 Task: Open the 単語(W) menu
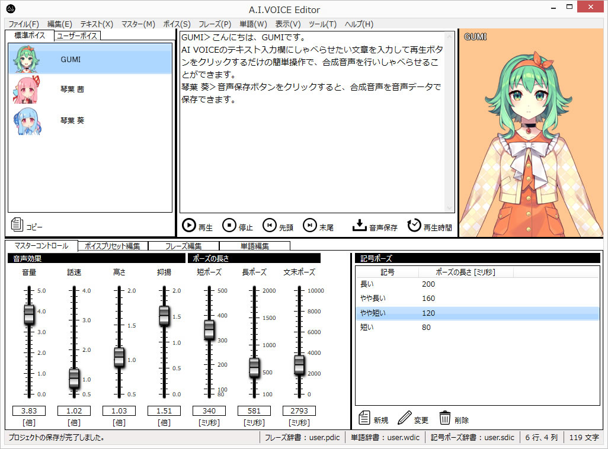[253, 24]
